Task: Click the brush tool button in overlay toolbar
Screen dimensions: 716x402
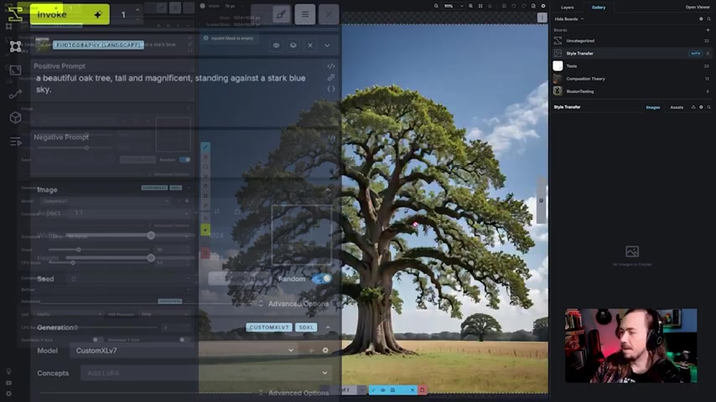Action: tap(281, 14)
